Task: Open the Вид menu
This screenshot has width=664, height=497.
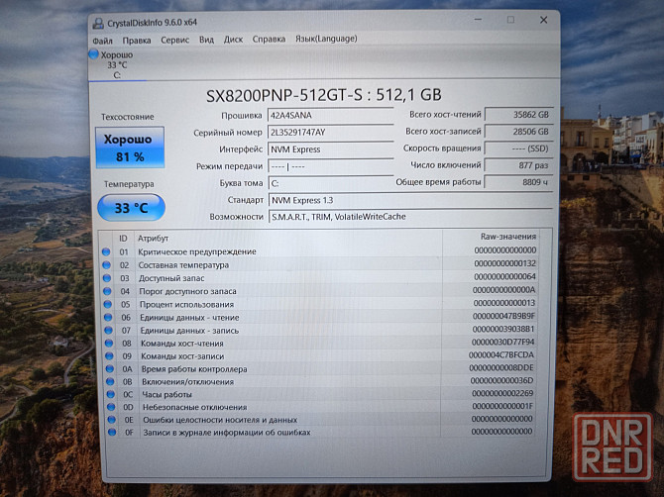Action: [x=206, y=40]
